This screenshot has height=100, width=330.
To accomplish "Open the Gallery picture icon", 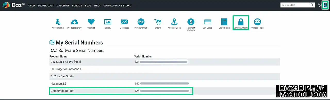I will pos(108,22).
